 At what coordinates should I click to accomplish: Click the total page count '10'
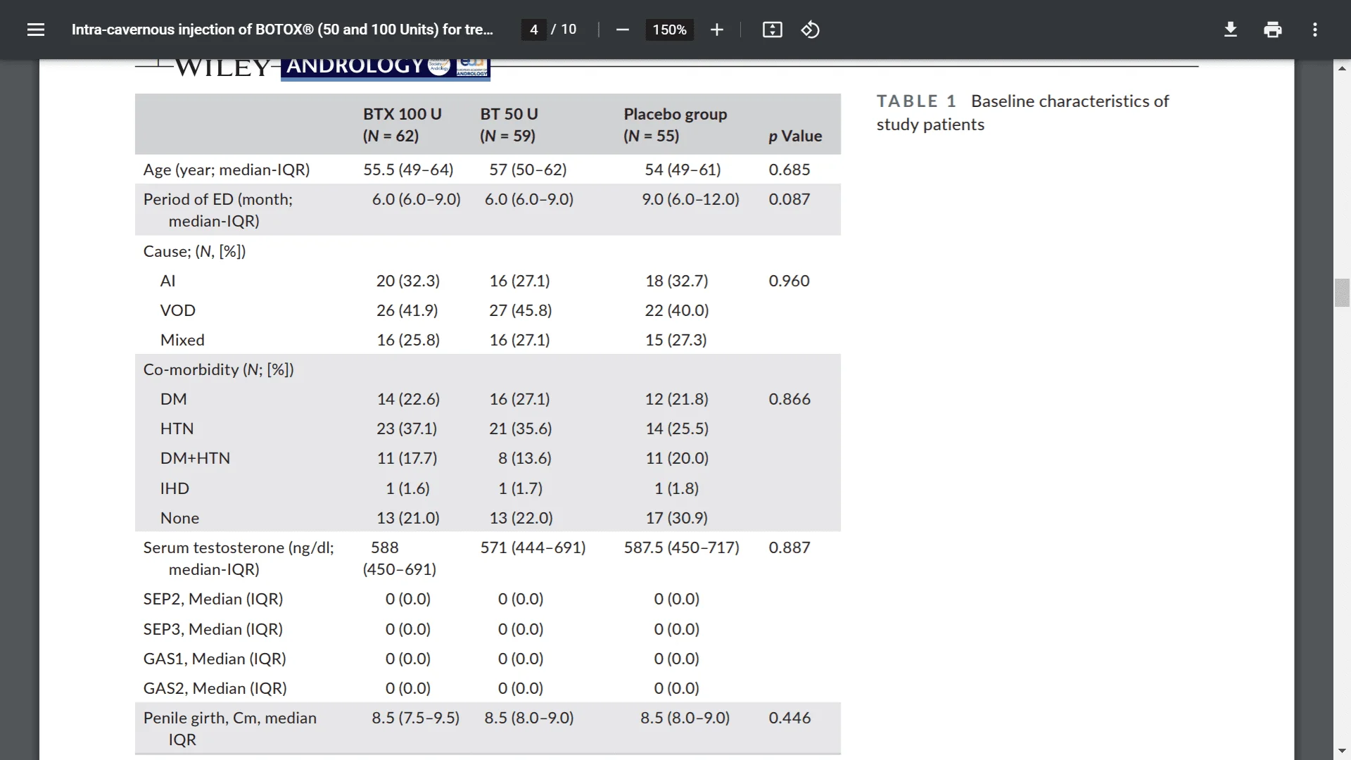click(x=569, y=30)
